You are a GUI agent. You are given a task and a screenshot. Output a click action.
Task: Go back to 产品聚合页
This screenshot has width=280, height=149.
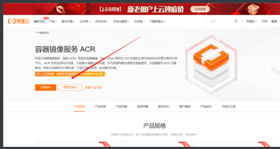pyautogui.click(x=42, y=33)
